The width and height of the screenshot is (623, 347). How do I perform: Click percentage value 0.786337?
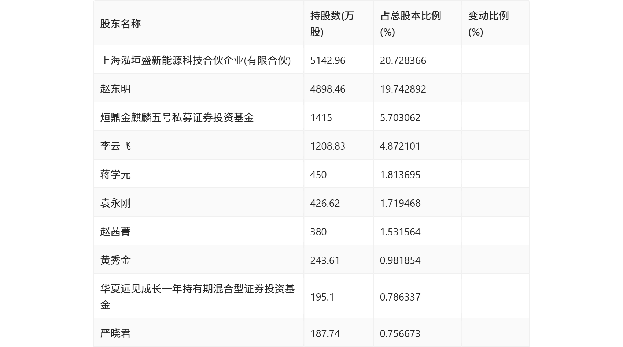pyautogui.click(x=400, y=297)
